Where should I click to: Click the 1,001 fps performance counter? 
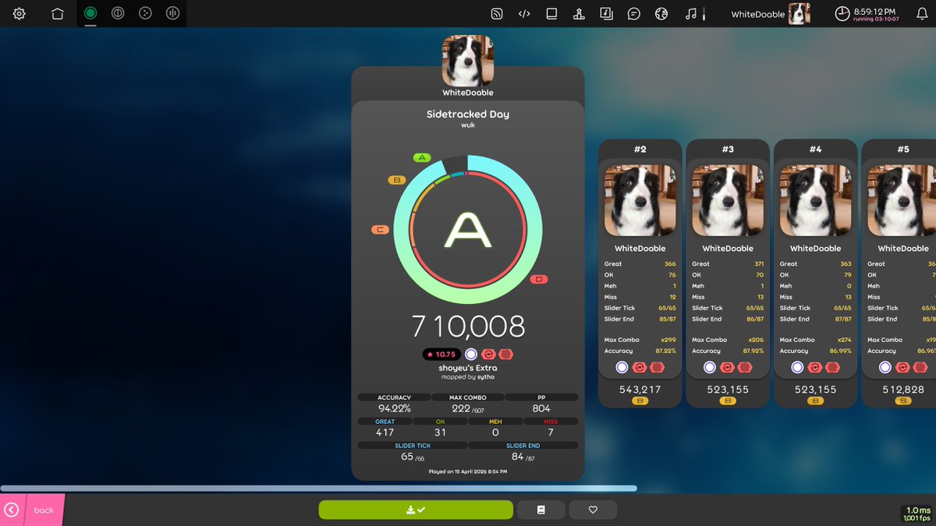[916, 518]
